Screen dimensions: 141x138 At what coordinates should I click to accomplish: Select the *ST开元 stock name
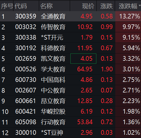click(52, 37)
